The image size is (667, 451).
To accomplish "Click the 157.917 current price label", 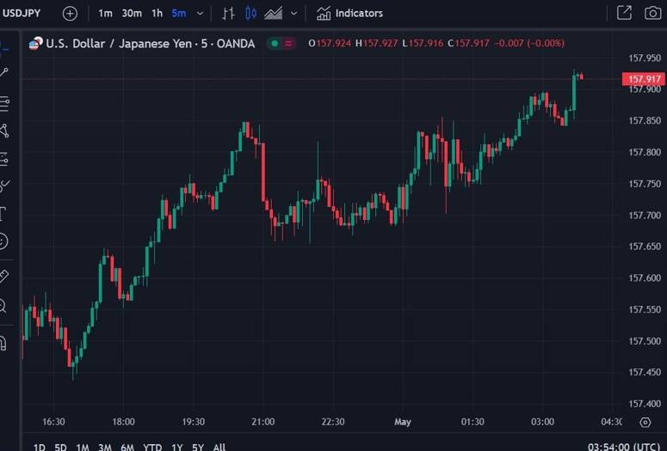I will tap(644, 79).
